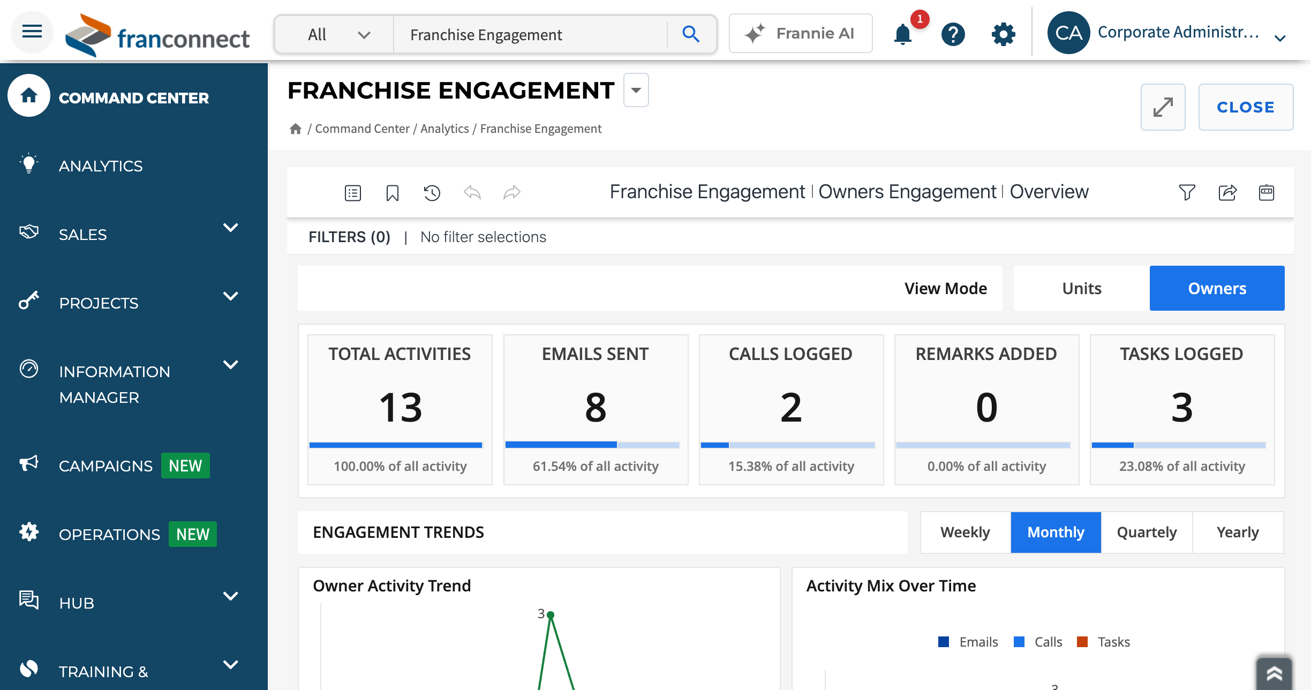Click the breadcrumb home icon

click(x=296, y=129)
